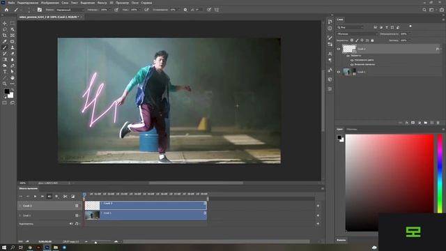Open the brush settings panel icon in options bar
The image size is (446, 251).
[40, 10]
